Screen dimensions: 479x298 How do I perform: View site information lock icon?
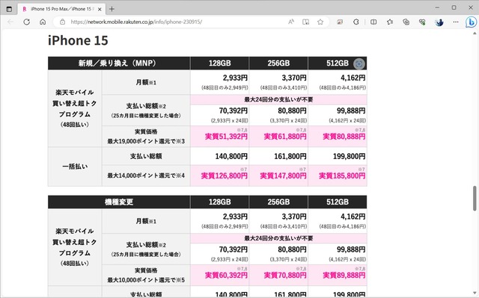(62, 22)
